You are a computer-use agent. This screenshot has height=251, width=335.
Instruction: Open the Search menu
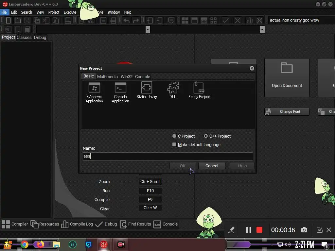(26, 12)
